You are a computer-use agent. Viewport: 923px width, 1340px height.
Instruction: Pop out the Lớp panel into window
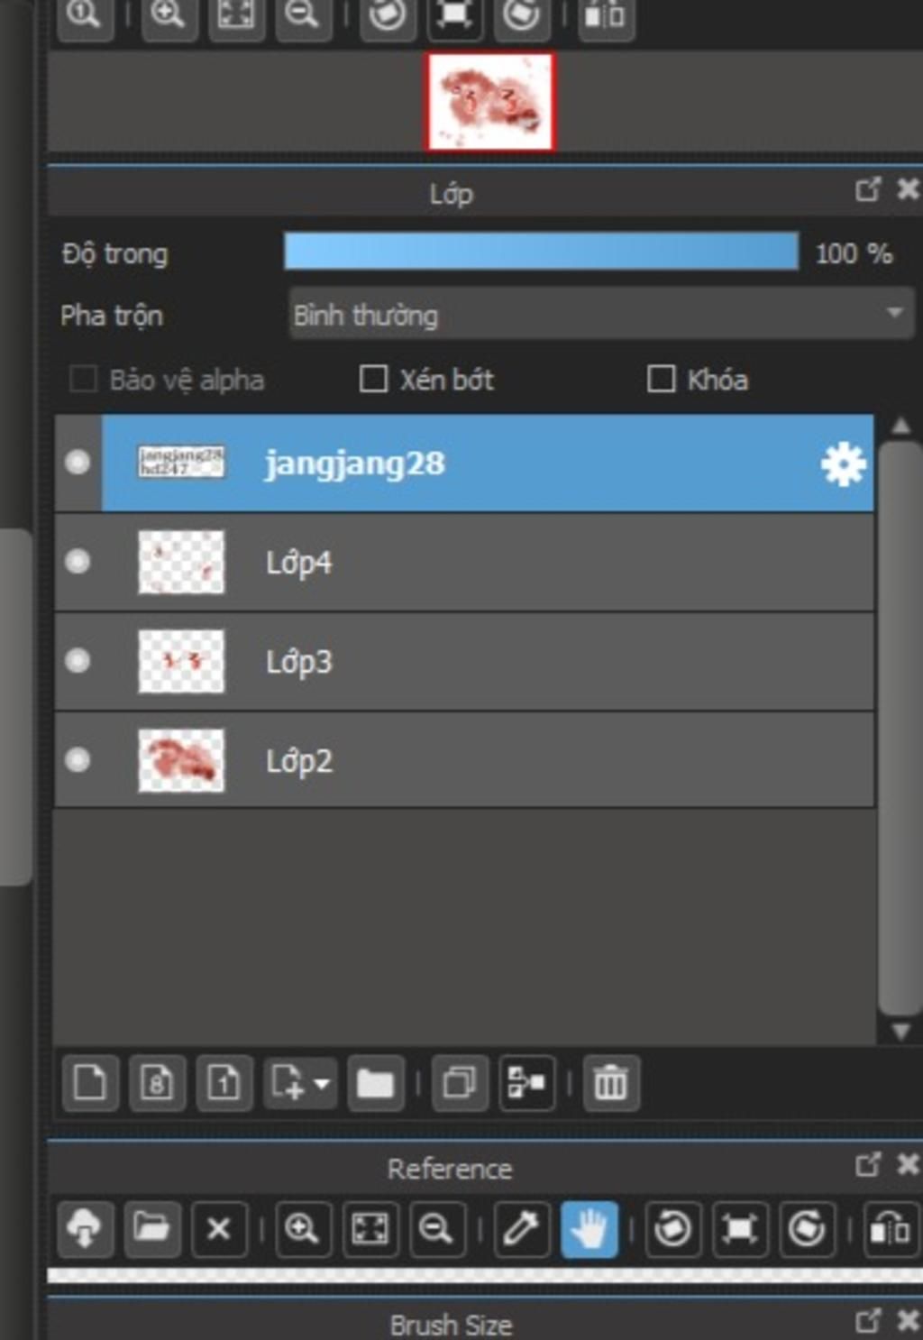click(867, 189)
